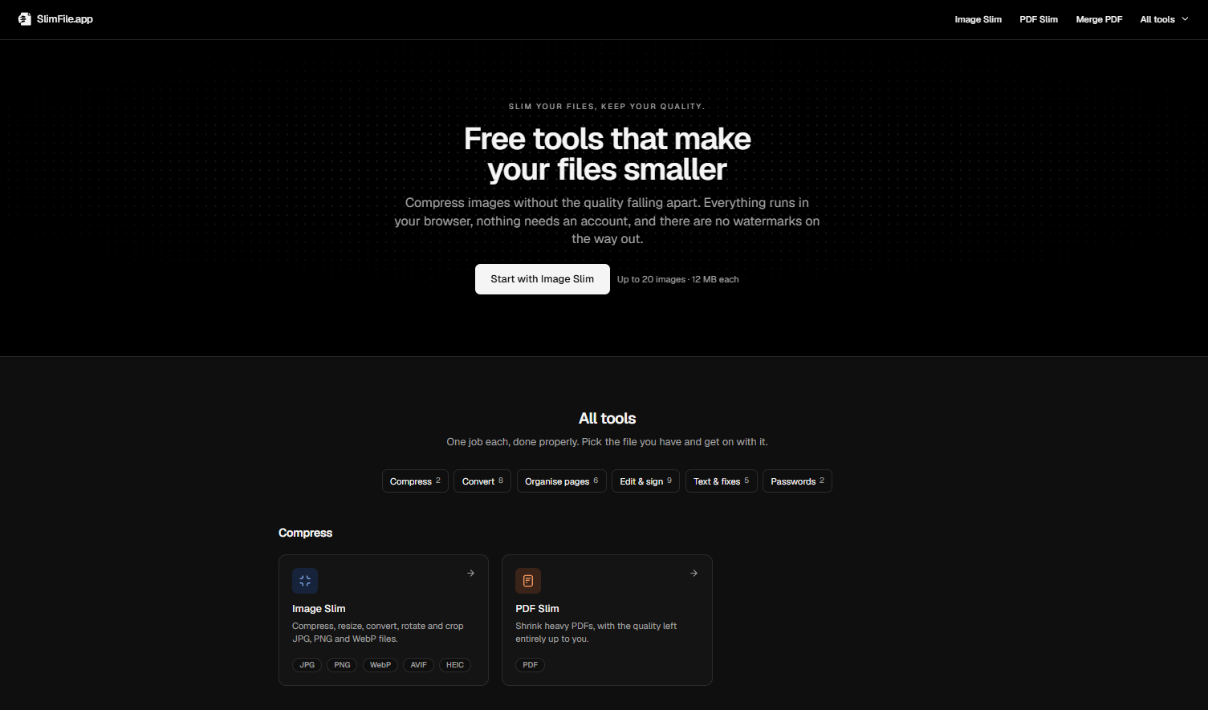
Task: Click the AVIF format tag
Action: [x=419, y=665]
